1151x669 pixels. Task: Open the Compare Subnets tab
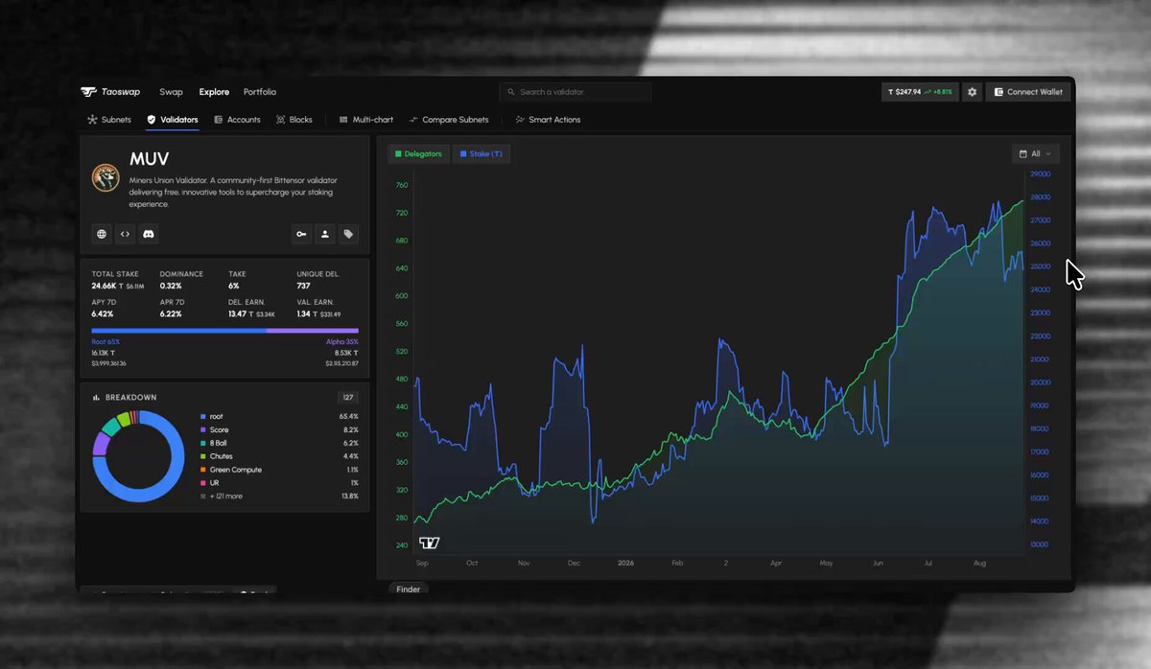pyautogui.click(x=449, y=120)
